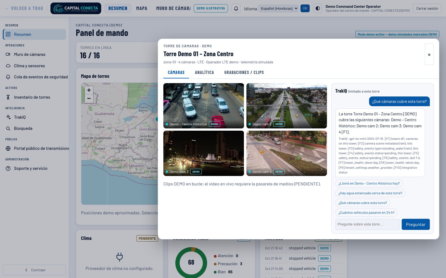Click the Inventario de torres tower icon
This screenshot has height=278, width=446.
point(8,97)
